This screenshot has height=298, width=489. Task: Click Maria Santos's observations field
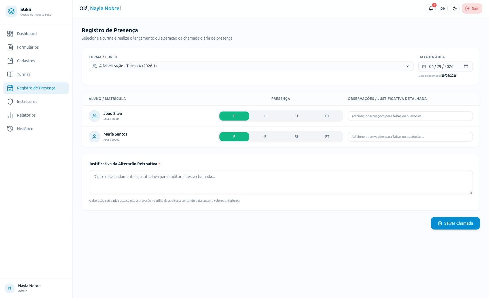coord(410,137)
